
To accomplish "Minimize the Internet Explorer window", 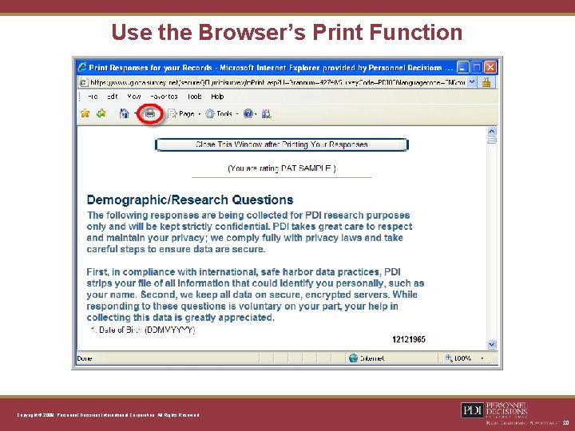I will tap(462, 67).
